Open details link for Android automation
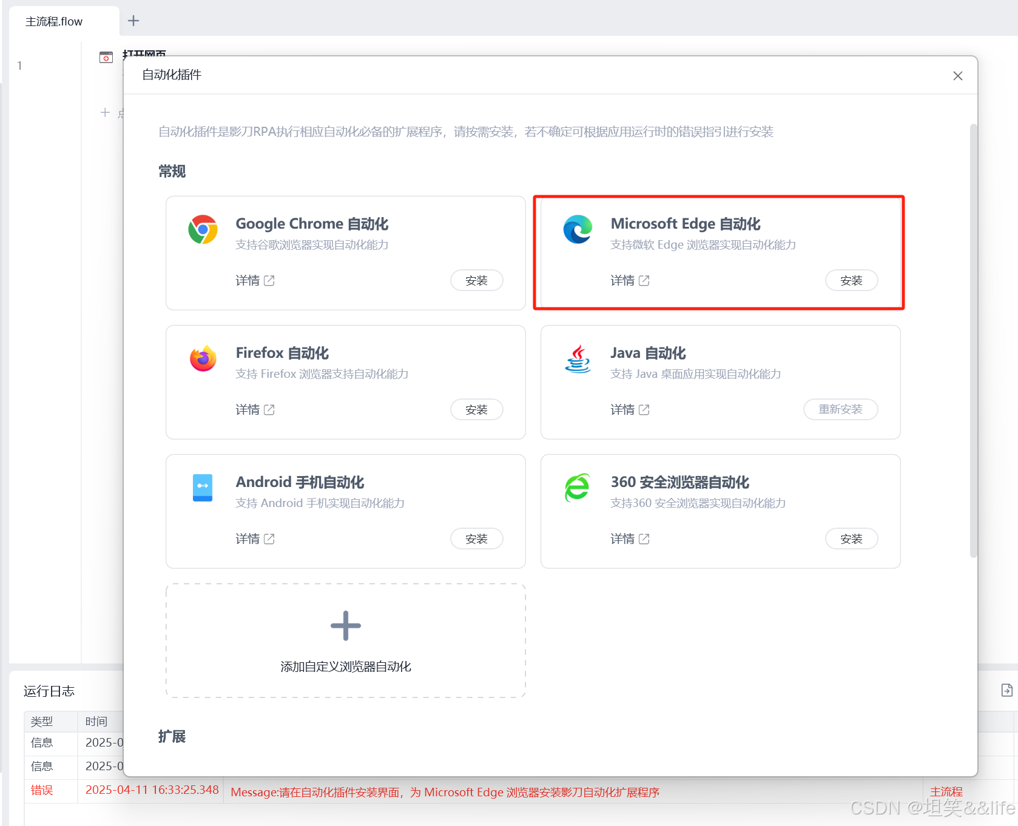The image size is (1018, 826). point(255,539)
